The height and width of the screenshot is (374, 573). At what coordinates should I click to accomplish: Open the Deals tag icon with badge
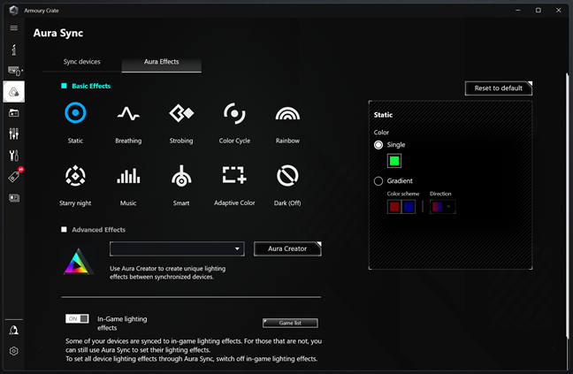[15, 176]
